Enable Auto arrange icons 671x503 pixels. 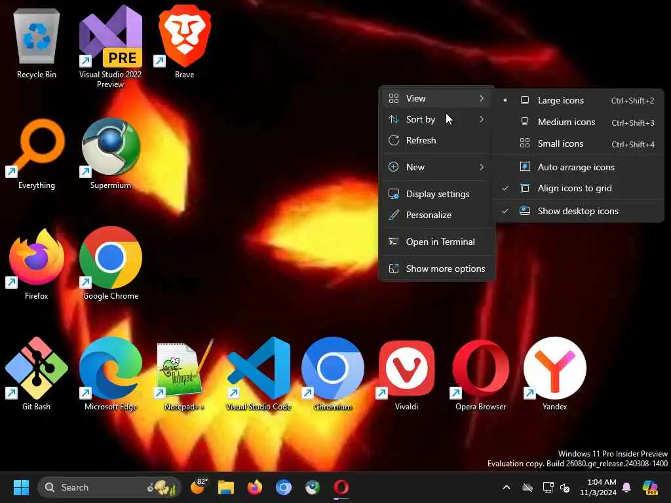click(579, 167)
